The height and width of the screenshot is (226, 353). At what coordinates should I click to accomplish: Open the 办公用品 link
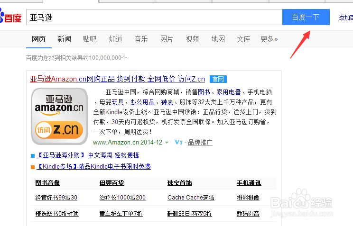[142, 102]
